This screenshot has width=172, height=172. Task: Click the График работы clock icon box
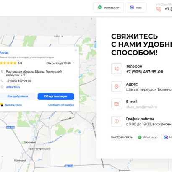point(117,121)
